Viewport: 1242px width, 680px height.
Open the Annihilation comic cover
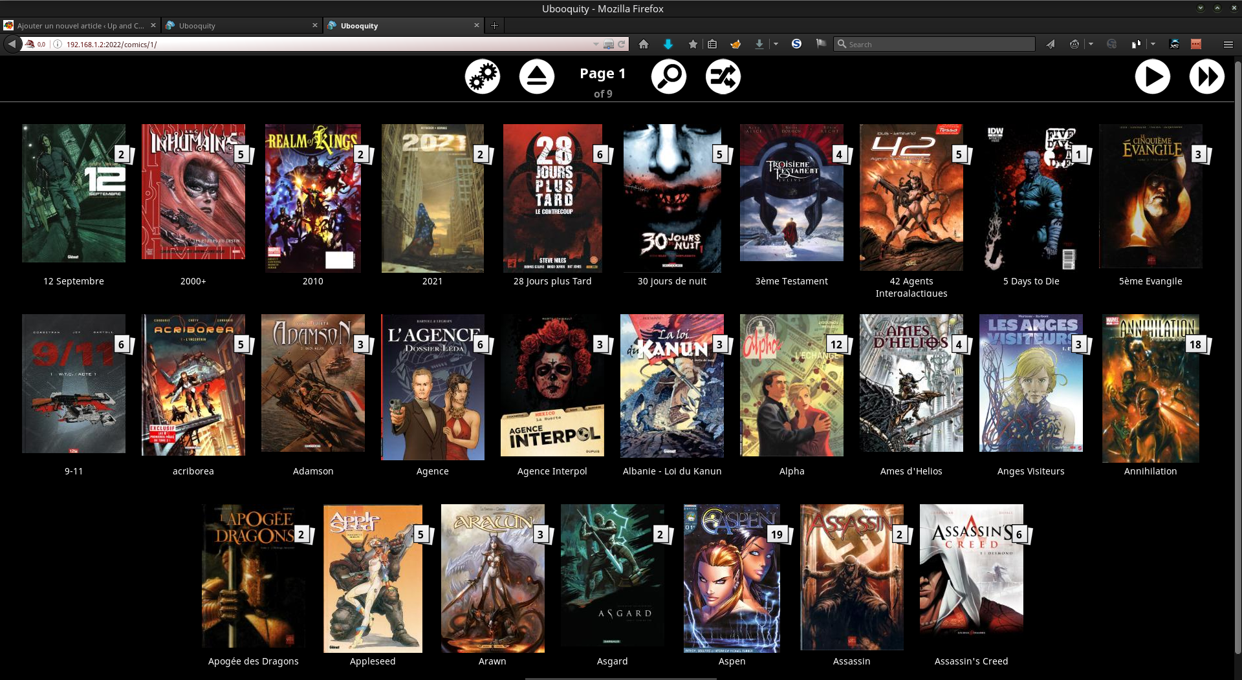tap(1151, 388)
